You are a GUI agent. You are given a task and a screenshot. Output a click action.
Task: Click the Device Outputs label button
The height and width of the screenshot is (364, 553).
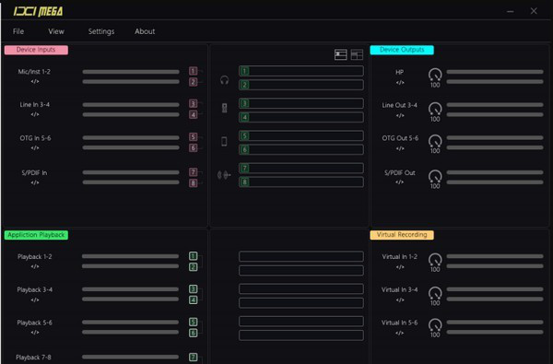click(402, 50)
